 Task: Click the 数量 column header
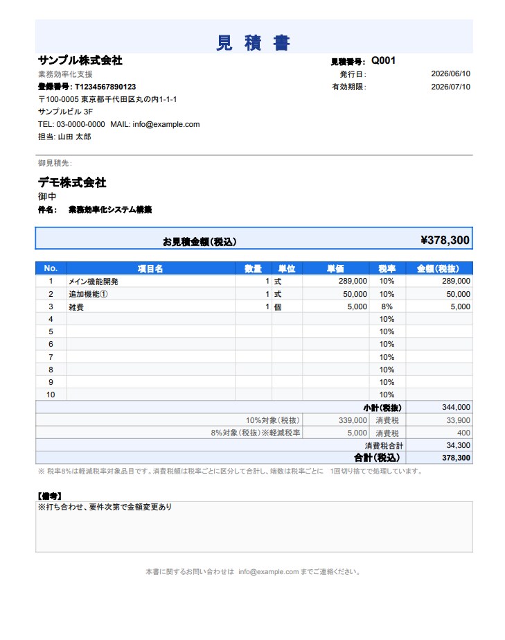(254, 268)
